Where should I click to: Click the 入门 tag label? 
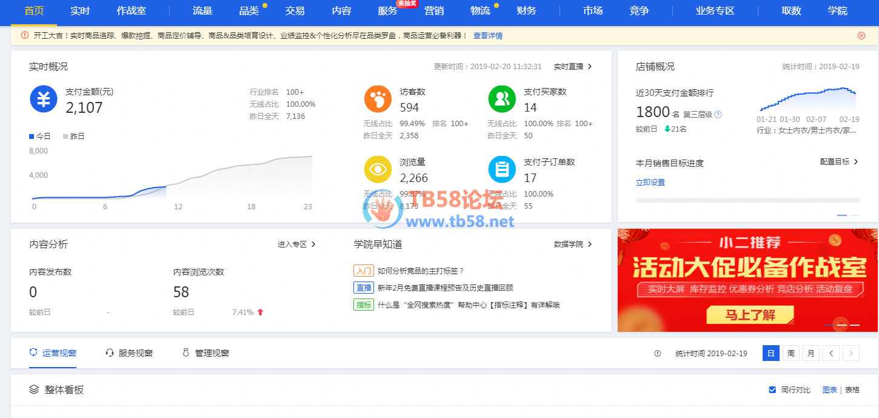click(x=364, y=271)
